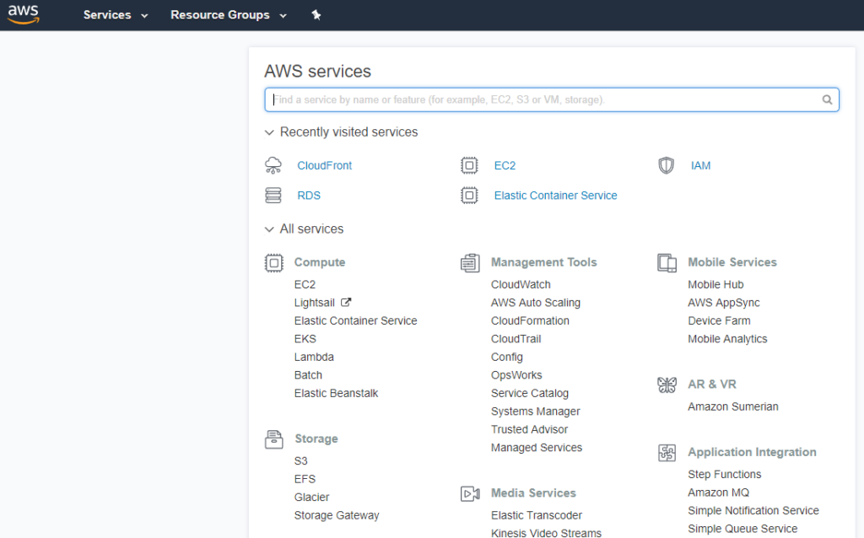Open Step Functions

coord(724,475)
